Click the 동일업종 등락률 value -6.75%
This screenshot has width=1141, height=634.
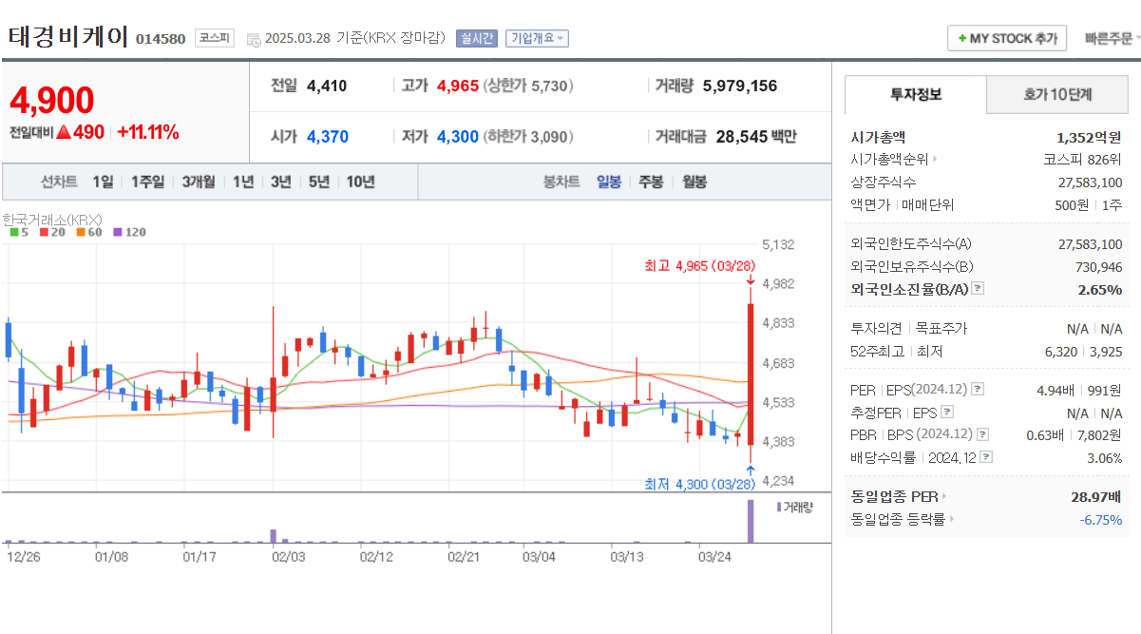tap(1101, 520)
